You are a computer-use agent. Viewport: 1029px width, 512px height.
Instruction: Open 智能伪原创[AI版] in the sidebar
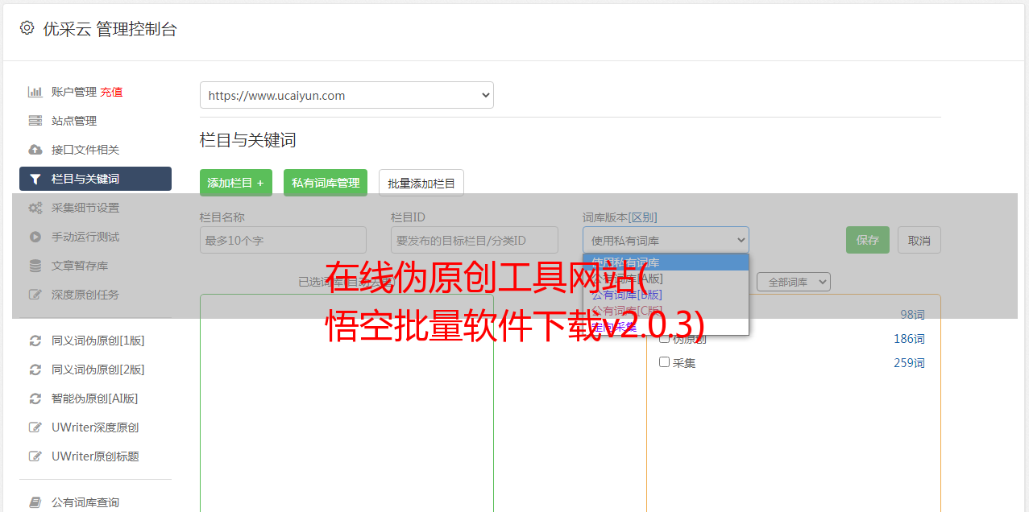click(x=95, y=398)
